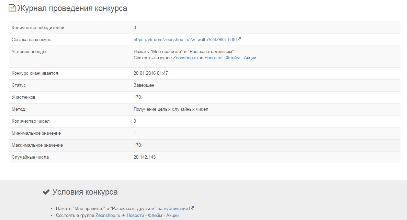Click the method text "Получение целых случайных чисел"

[x=171, y=109]
